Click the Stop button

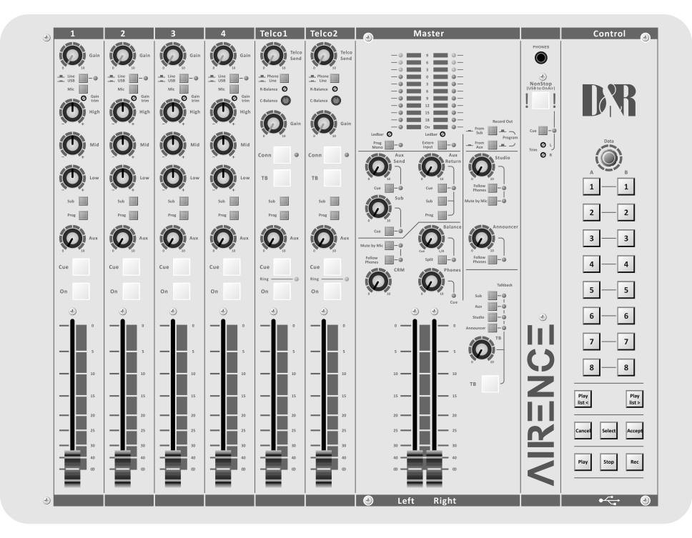coord(608,462)
